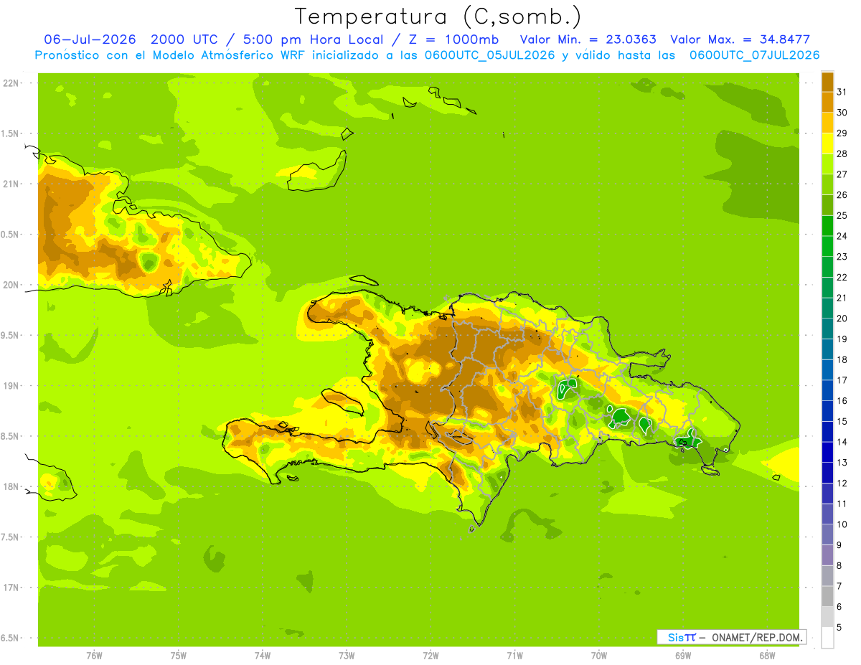Click the "74W" longitude label

(263, 656)
